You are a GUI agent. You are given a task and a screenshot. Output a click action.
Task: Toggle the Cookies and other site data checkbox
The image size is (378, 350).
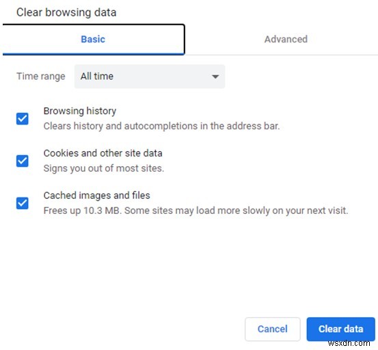pos(23,161)
